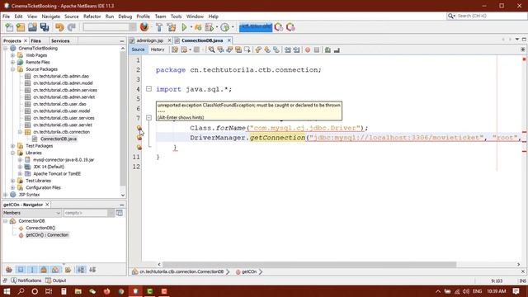The width and height of the screenshot is (528, 297).
Task: Click the Clean and Build icon
Action: (x=172, y=27)
